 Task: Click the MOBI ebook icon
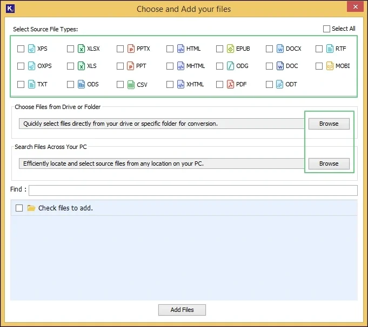[330, 66]
